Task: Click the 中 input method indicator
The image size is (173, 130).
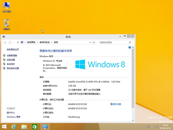Action: [157, 127]
